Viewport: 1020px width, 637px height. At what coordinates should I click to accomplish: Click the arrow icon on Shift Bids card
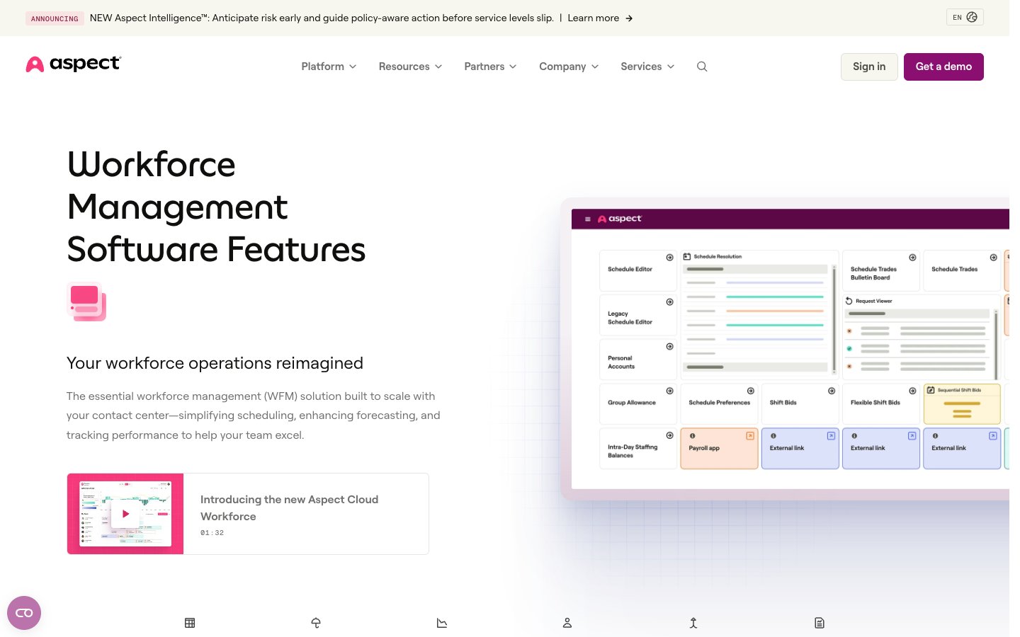click(830, 390)
